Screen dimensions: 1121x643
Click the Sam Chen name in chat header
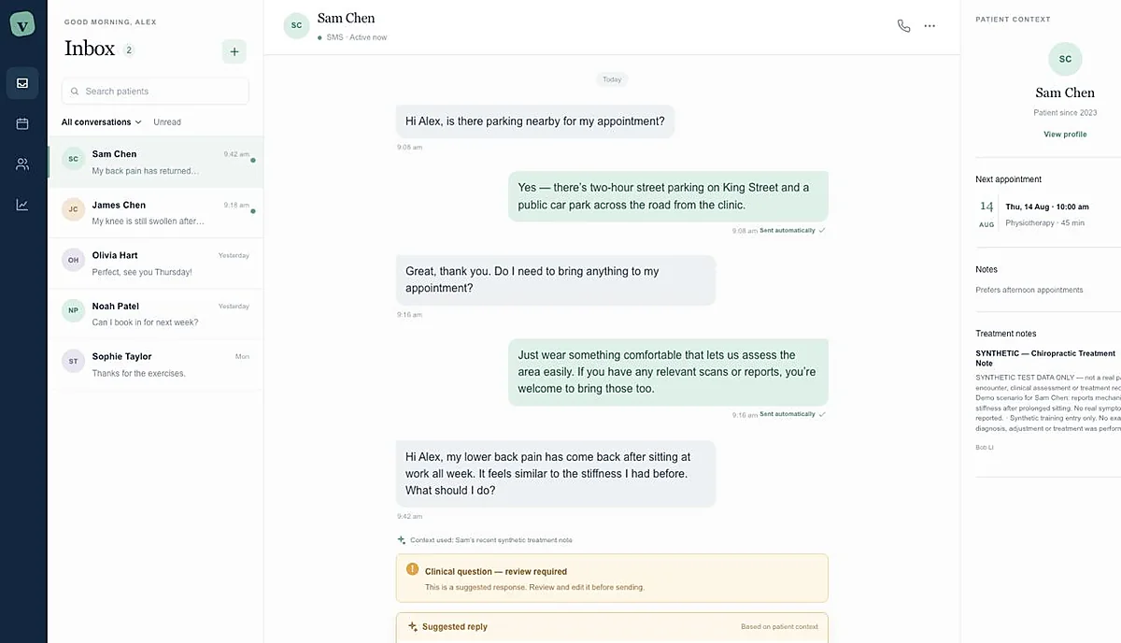tap(346, 18)
